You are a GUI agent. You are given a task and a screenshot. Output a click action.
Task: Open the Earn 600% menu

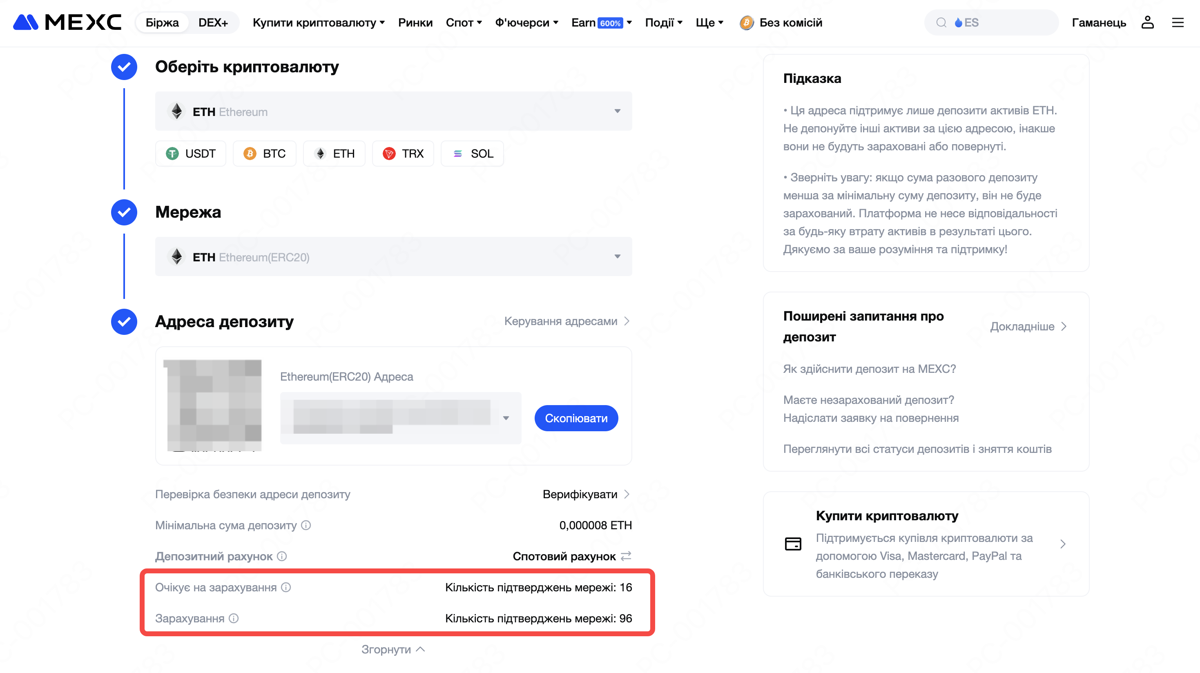tap(601, 22)
